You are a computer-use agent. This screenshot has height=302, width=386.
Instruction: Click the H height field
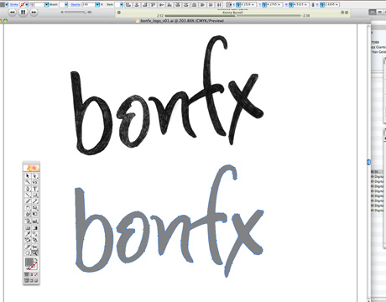(331, 5)
